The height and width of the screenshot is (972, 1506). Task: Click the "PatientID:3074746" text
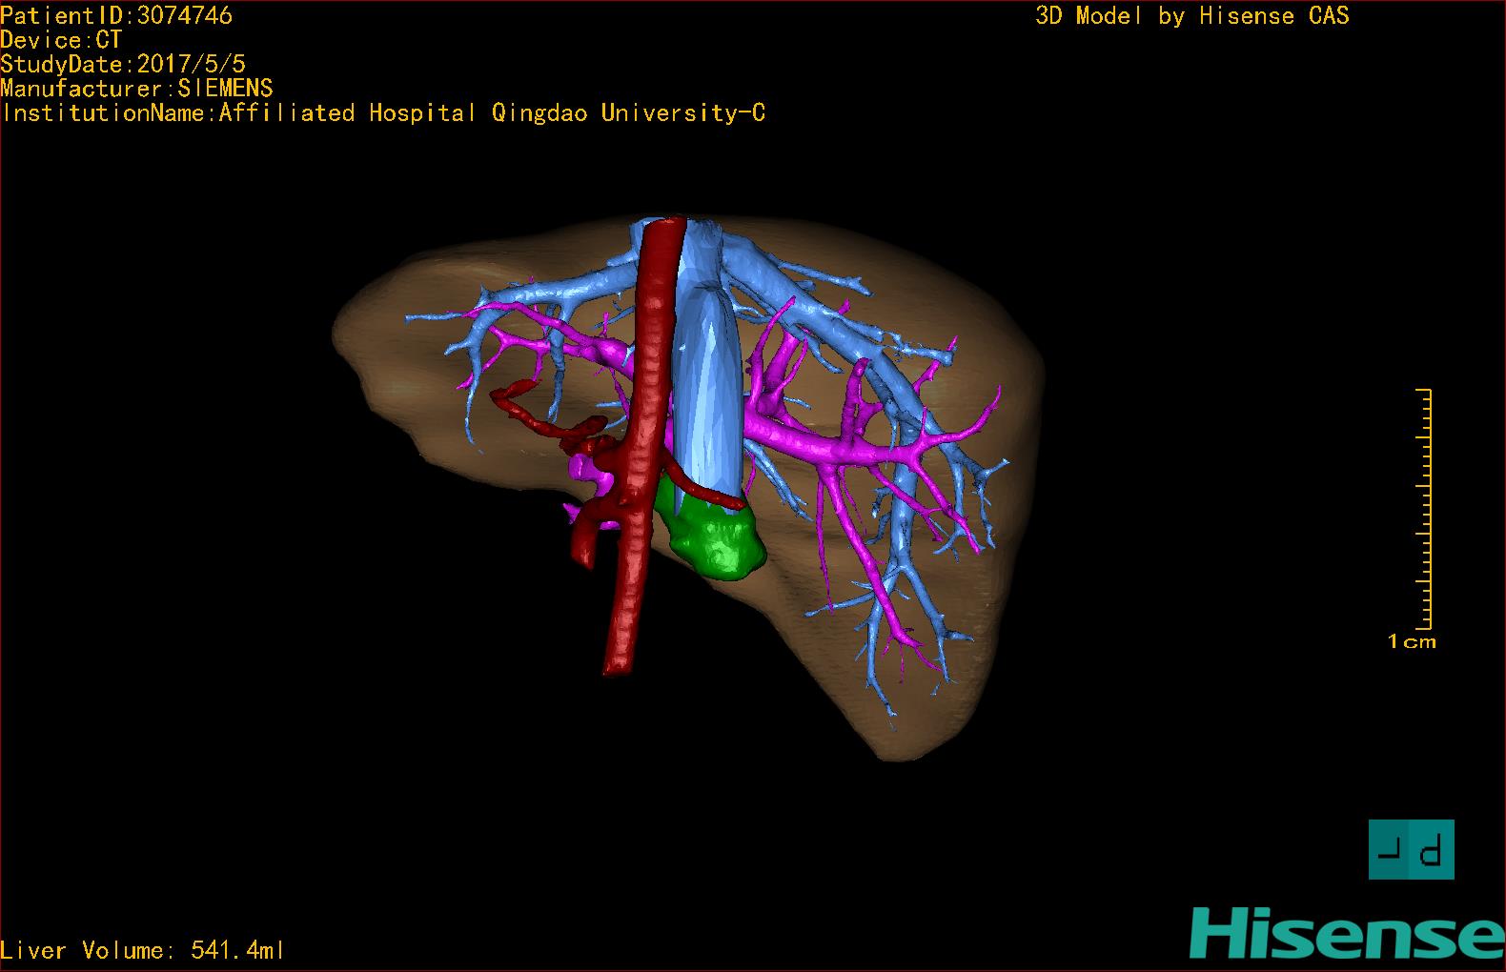pos(116,15)
